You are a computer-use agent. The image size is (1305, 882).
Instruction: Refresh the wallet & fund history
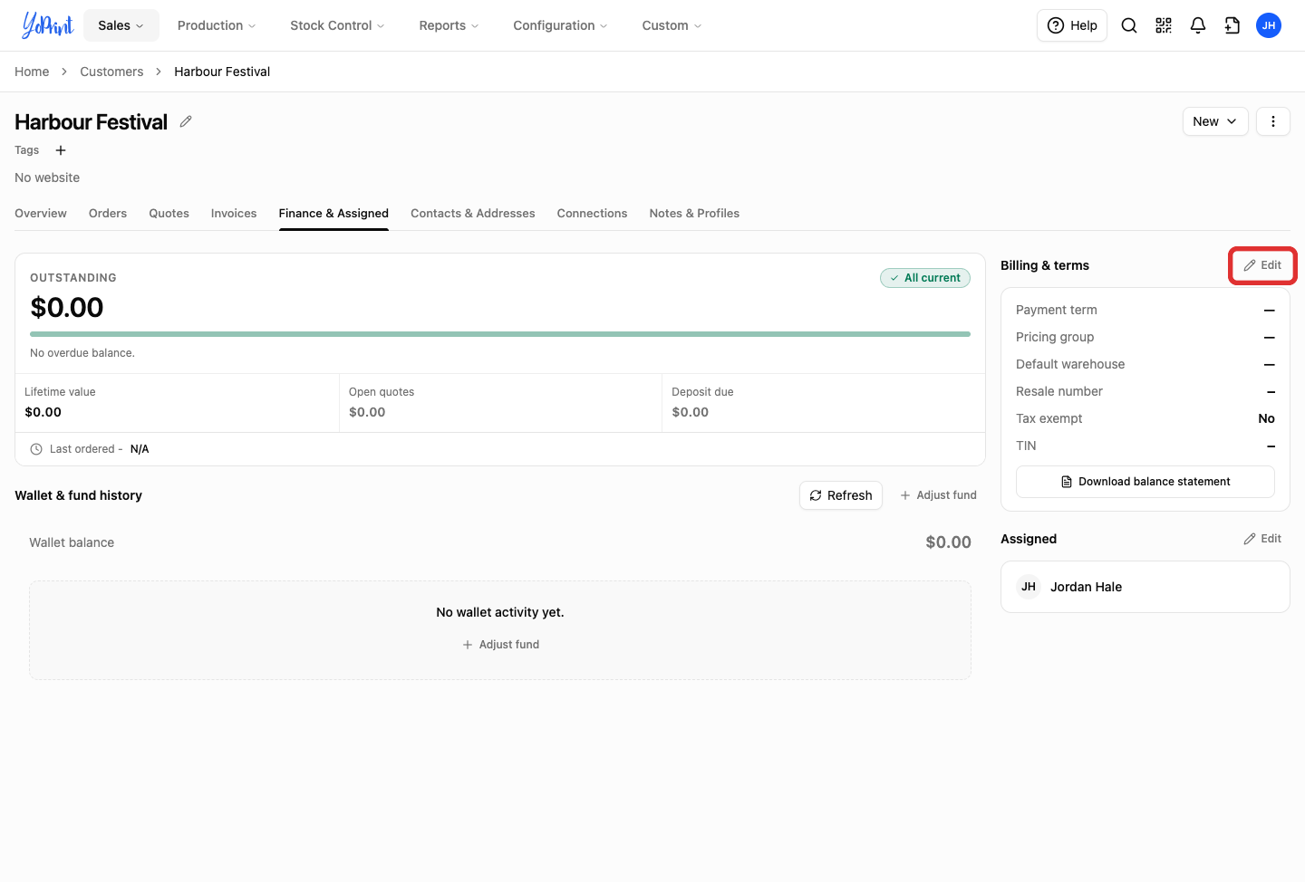(841, 495)
